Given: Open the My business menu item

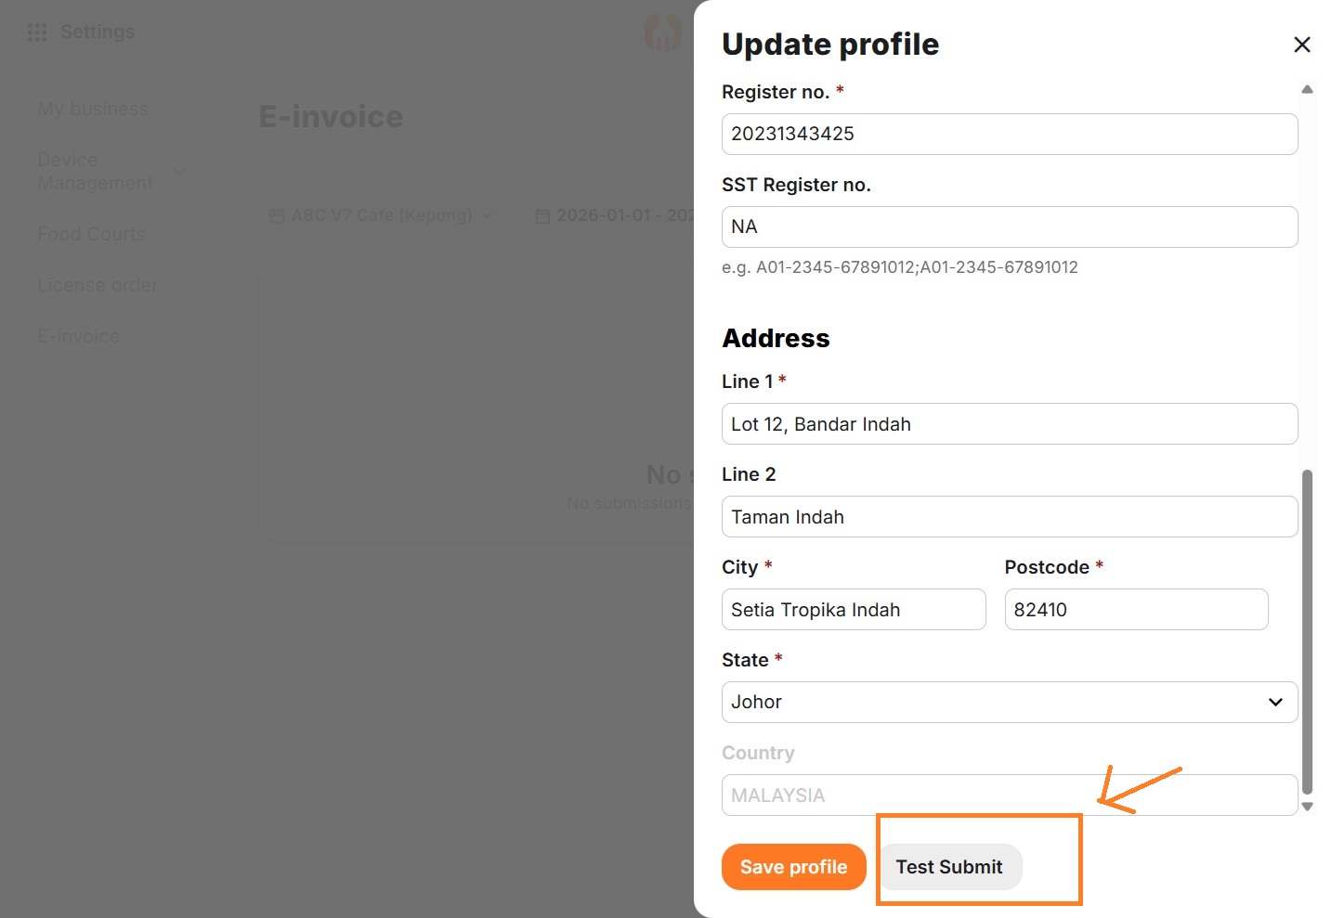Looking at the screenshot, I should point(92,110).
